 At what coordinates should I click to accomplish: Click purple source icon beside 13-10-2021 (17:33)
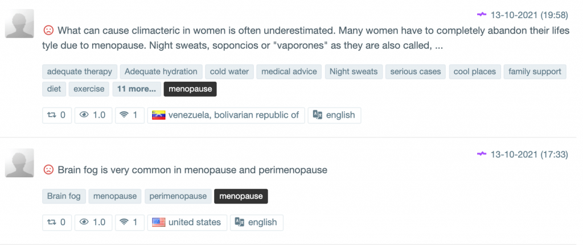pos(482,153)
